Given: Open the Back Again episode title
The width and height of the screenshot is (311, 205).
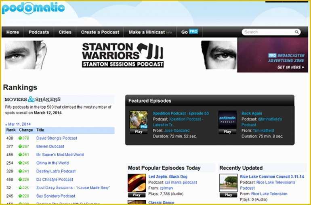Looking at the screenshot, I should (252, 113).
